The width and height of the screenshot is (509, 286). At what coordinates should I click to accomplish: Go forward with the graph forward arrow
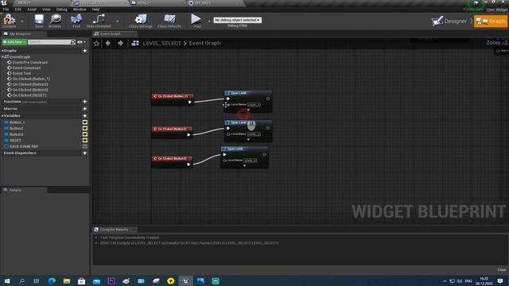pos(120,43)
